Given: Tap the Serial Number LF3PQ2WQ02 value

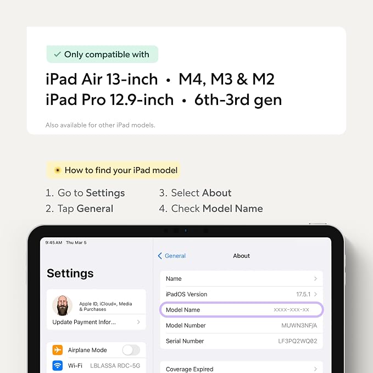Looking at the screenshot, I should [298, 341].
